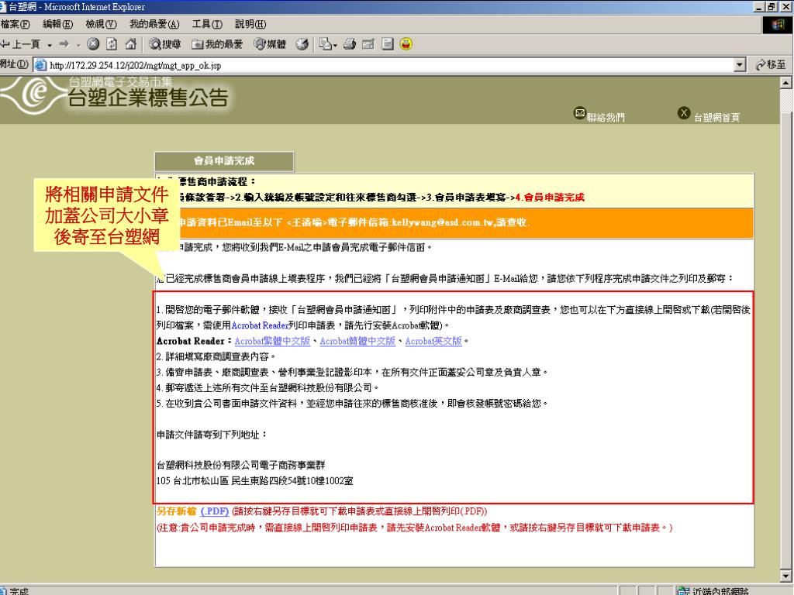Screen dimensions: 794x595
Task: Open Favorites (我的最愛) toolbar button
Action: click(x=217, y=44)
